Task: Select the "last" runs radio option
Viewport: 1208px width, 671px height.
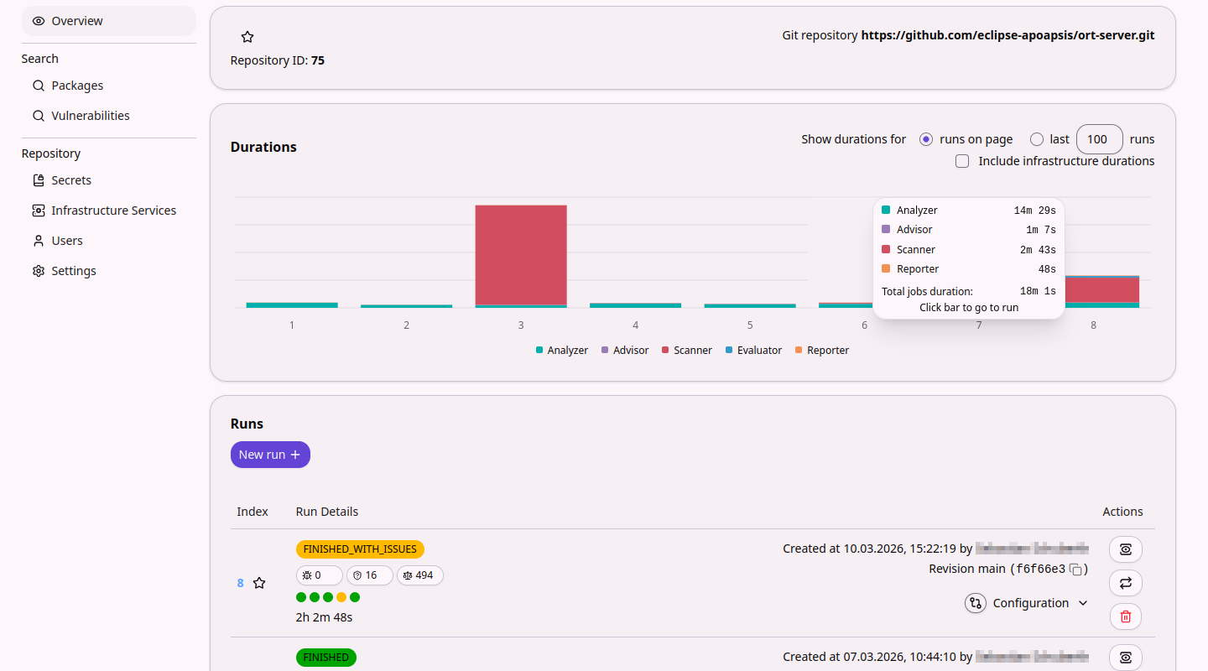Action: click(1037, 139)
